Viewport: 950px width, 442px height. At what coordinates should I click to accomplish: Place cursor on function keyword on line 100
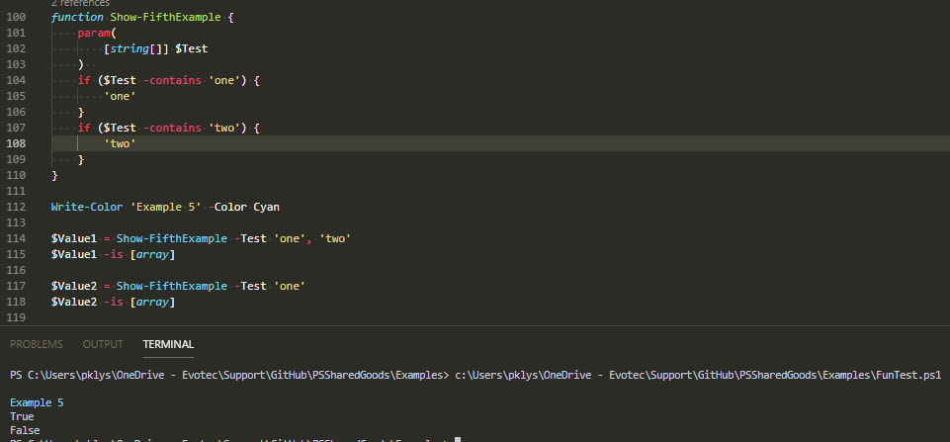point(77,19)
